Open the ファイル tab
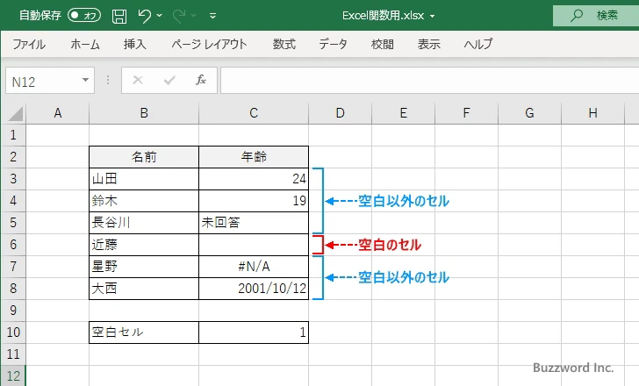The image size is (639, 386). [29, 44]
